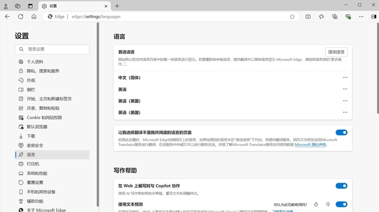
Task: Open split screen icon in toolbar
Action: click(308, 17)
